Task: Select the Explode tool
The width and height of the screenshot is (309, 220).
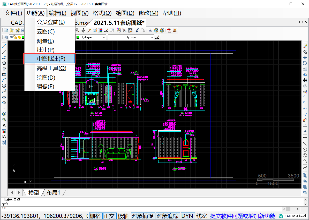Action: coord(305,120)
